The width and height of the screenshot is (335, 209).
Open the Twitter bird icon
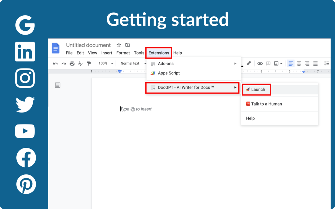click(25, 104)
